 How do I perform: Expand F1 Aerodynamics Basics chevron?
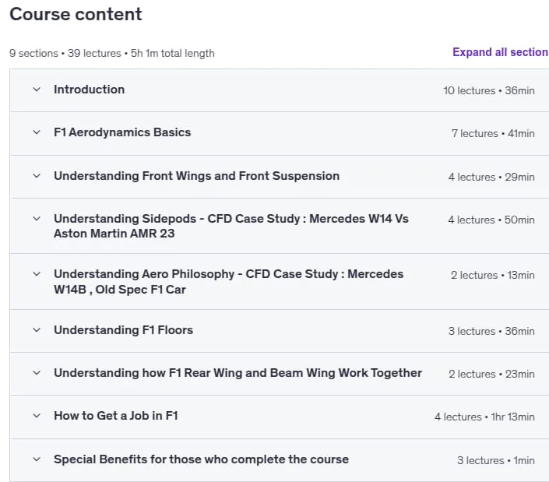click(37, 132)
